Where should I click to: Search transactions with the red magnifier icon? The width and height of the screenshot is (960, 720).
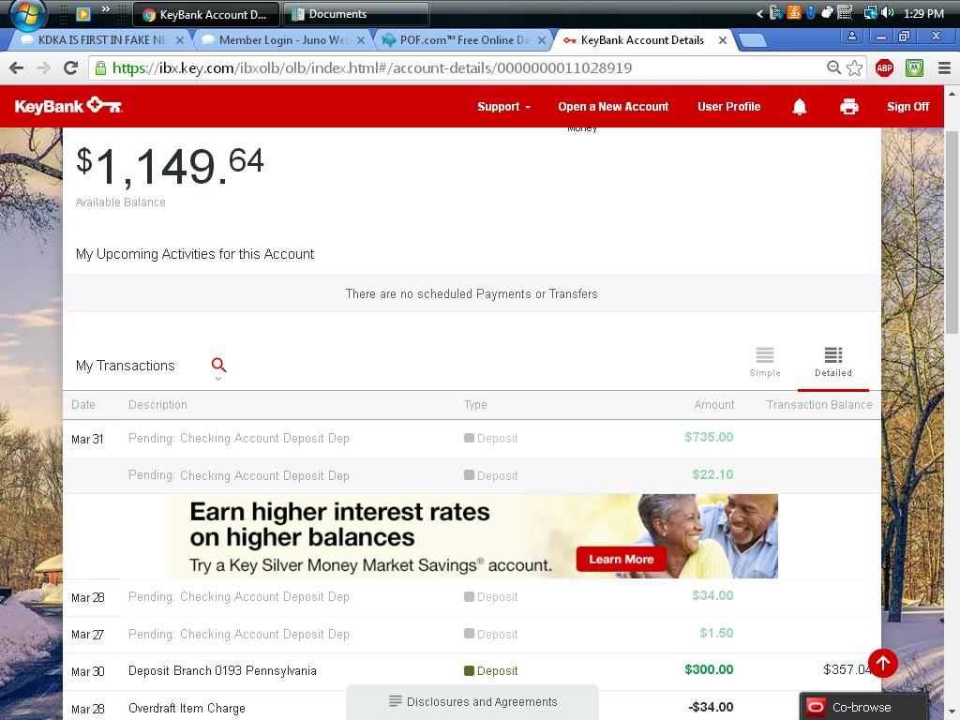pos(218,365)
